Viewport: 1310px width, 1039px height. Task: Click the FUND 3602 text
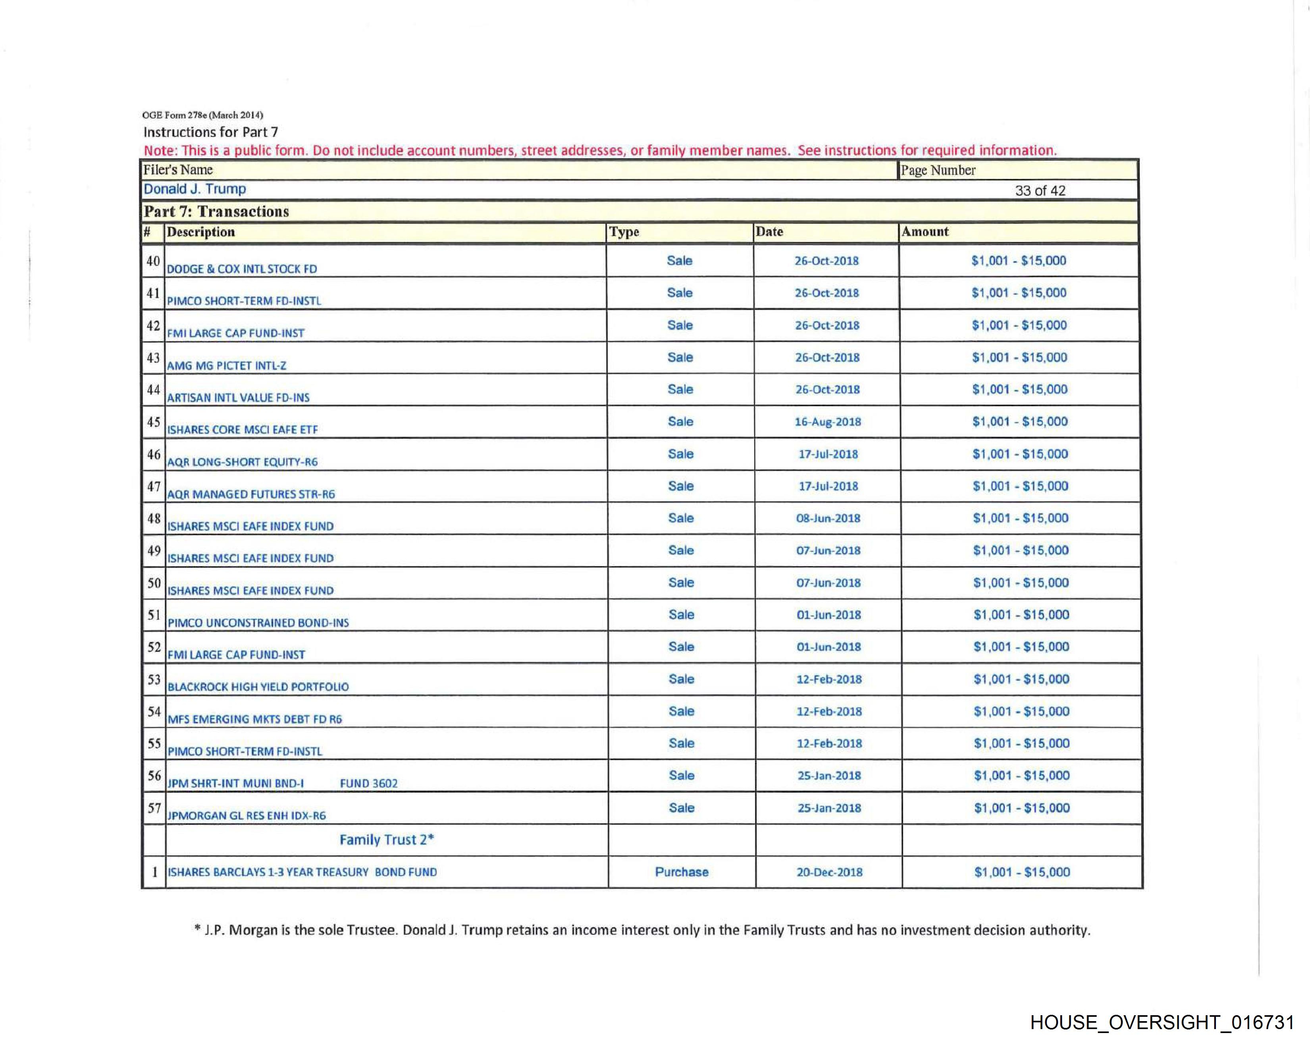pyautogui.click(x=368, y=784)
